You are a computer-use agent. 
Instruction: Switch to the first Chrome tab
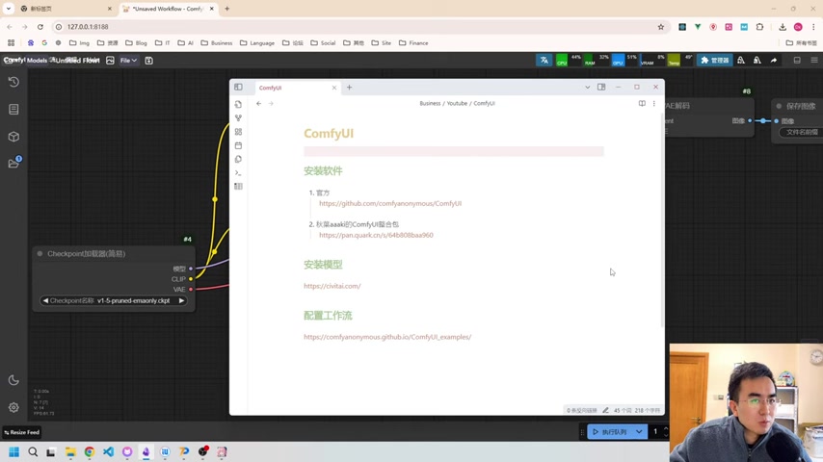point(66,9)
